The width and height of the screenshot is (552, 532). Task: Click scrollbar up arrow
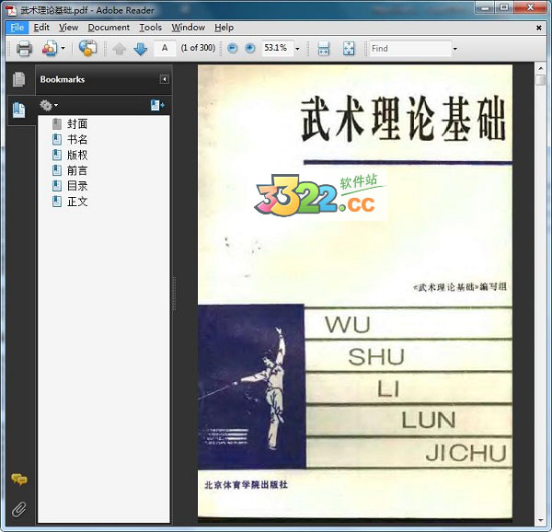540,67
